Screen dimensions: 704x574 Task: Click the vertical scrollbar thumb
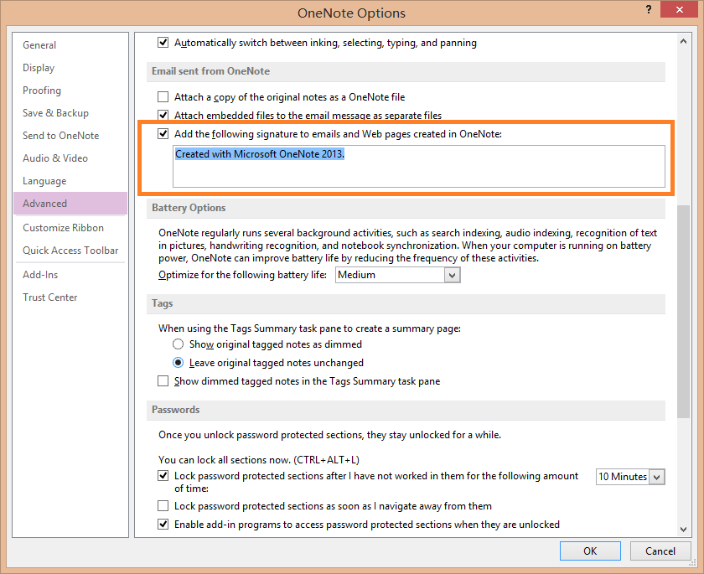pyautogui.click(x=683, y=312)
